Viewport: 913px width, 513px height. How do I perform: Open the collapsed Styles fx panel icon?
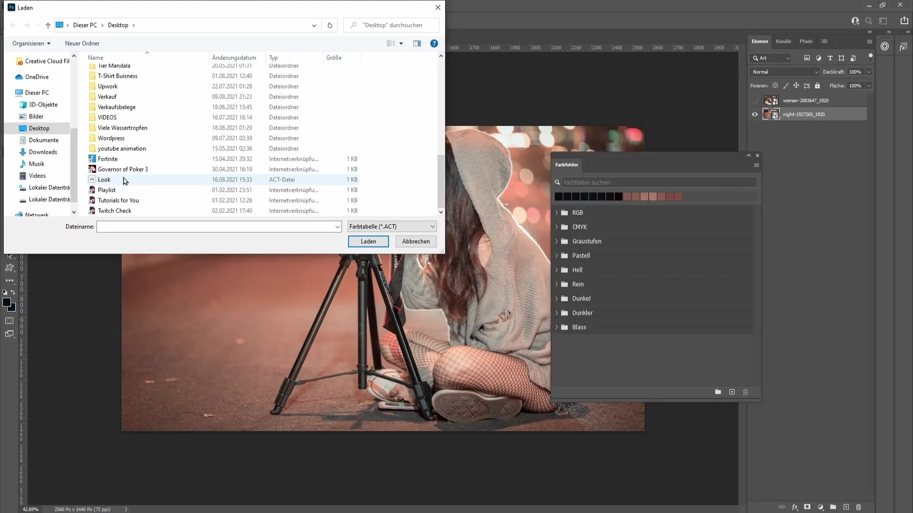point(903,47)
